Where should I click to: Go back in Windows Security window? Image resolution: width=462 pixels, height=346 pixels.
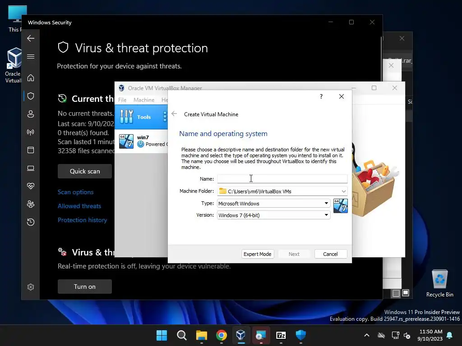pyautogui.click(x=31, y=38)
